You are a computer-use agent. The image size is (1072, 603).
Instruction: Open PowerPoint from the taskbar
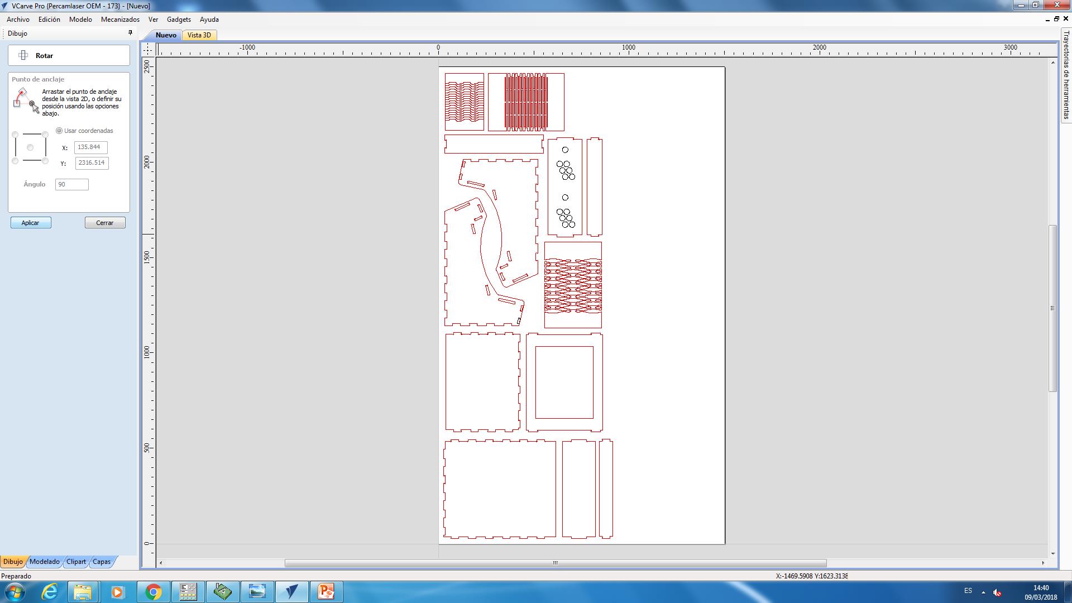pos(326,591)
